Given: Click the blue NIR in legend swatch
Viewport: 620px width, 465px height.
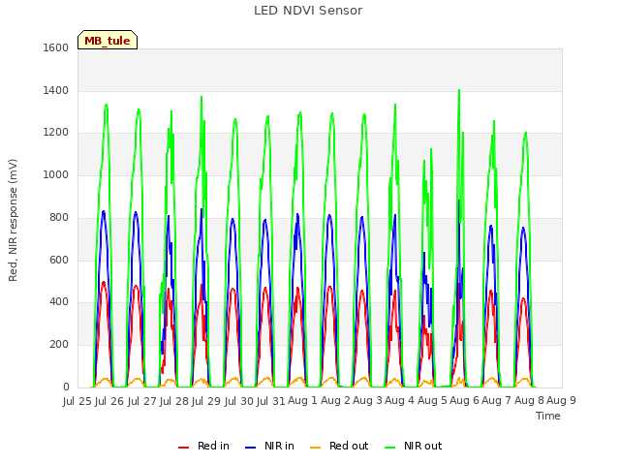Looking at the screenshot, I should tap(250, 448).
